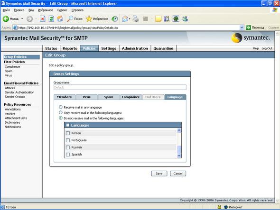Screen dimensions: 280x210
Task: Click the Stop page loading icon
Action: tap(43, 19)
